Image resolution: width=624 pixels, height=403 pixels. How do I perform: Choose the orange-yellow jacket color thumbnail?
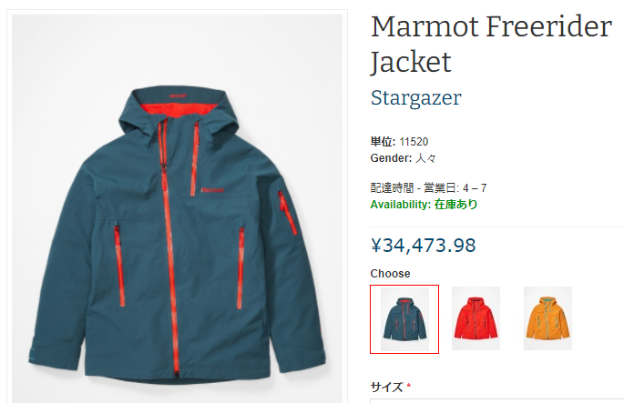pyautogui.click(x=547, y=318)
